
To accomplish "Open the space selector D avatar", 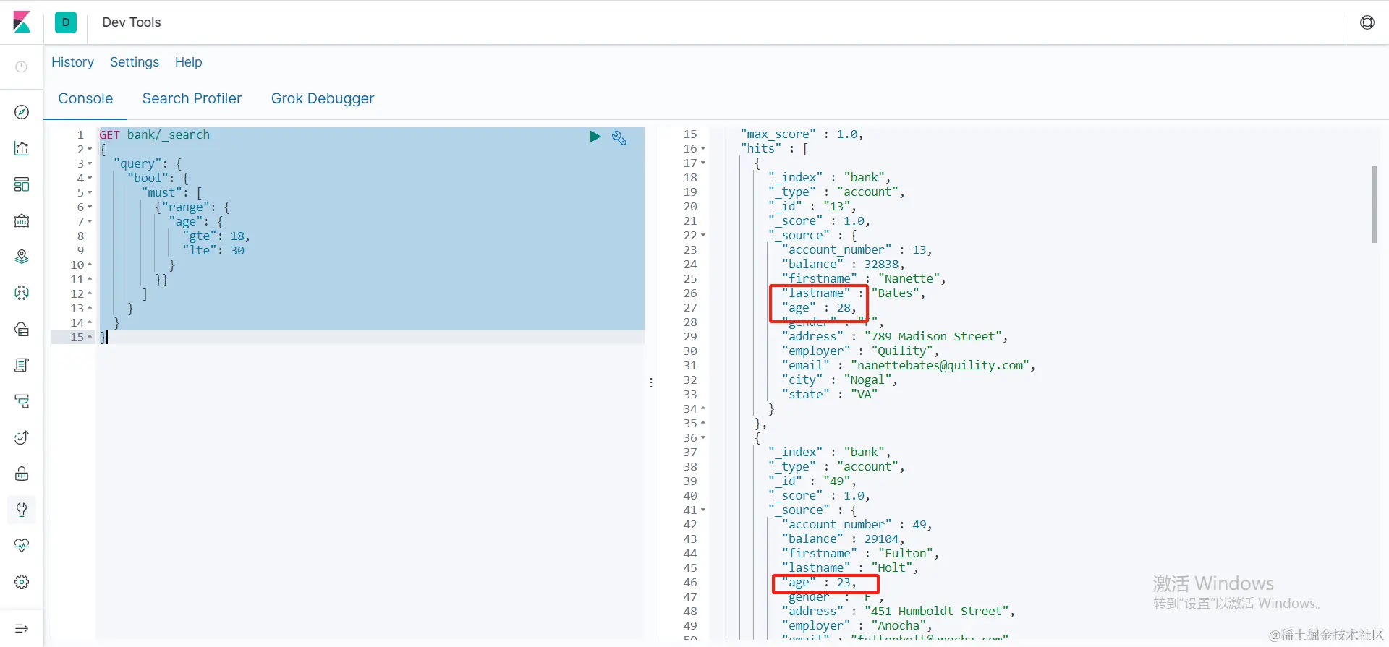I will click(x=66, y=22).
